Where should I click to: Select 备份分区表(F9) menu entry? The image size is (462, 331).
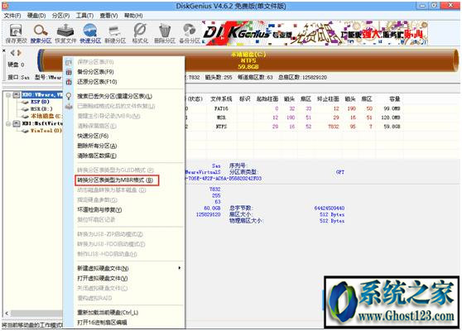[95, 72]
